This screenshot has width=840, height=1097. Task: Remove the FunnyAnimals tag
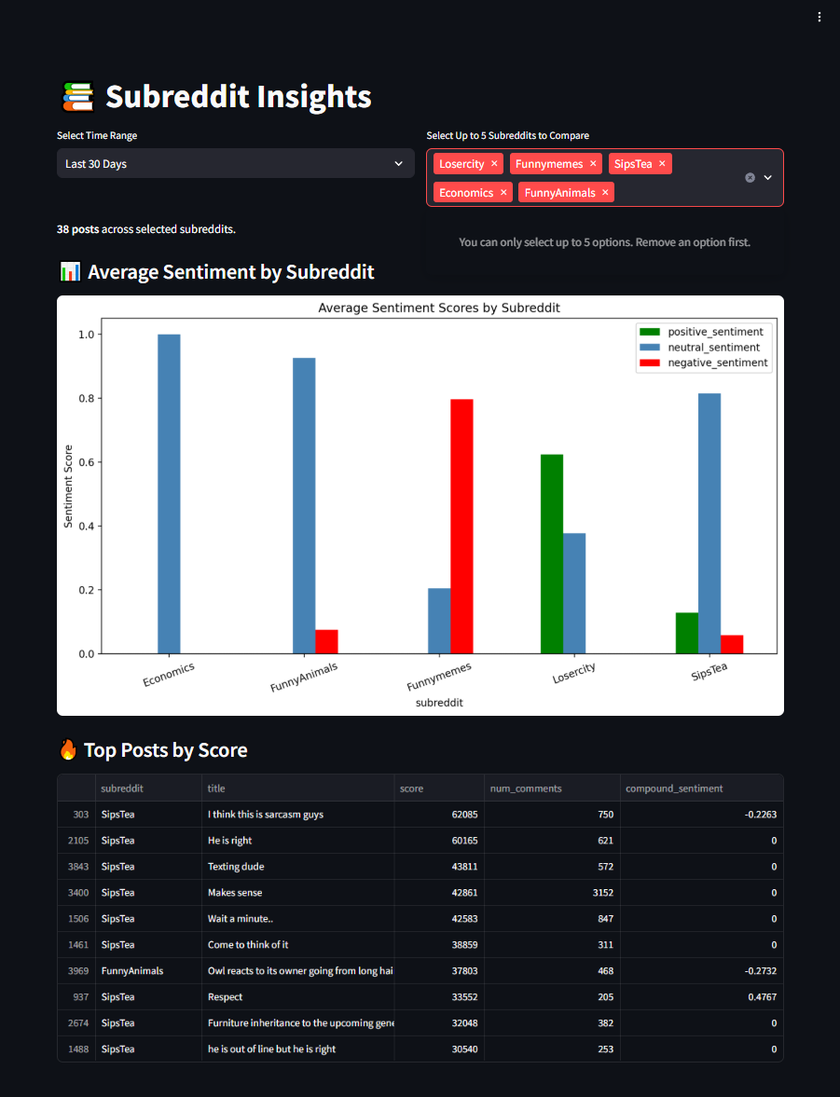pos(605,192)
